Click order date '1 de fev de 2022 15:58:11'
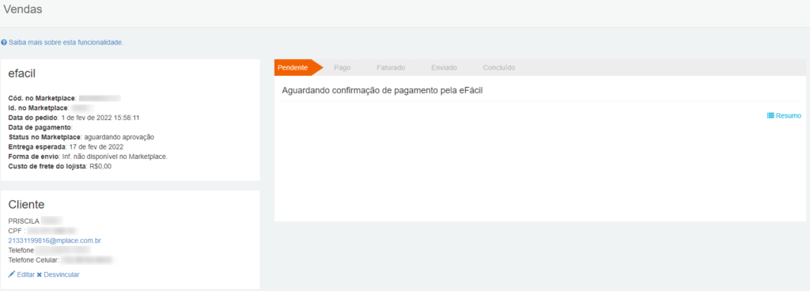Image resolution: width=810 pixels, height=291 pixels. pyautogui.click(x=100, y=118)
